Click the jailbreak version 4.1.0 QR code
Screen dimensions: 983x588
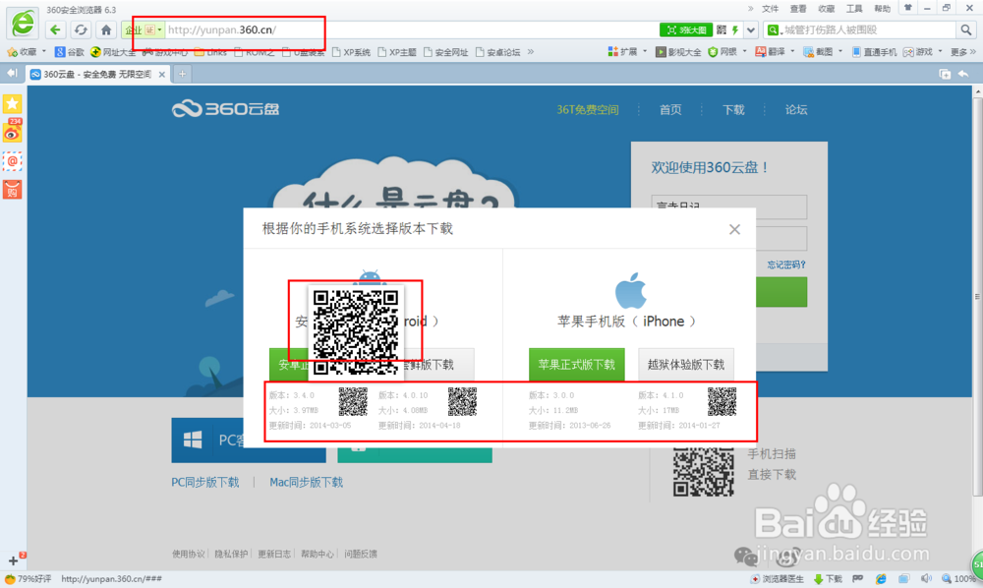tap(722, 402)
